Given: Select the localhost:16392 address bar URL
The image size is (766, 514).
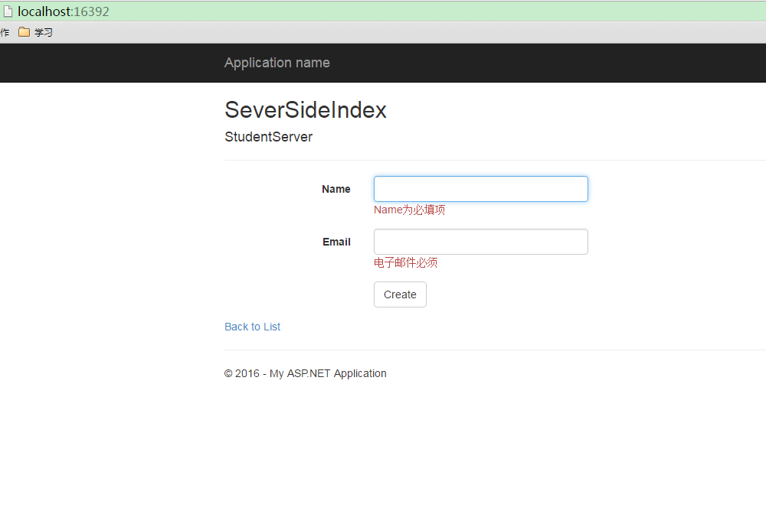Looking at the screenshot, I should pos(64,11).
